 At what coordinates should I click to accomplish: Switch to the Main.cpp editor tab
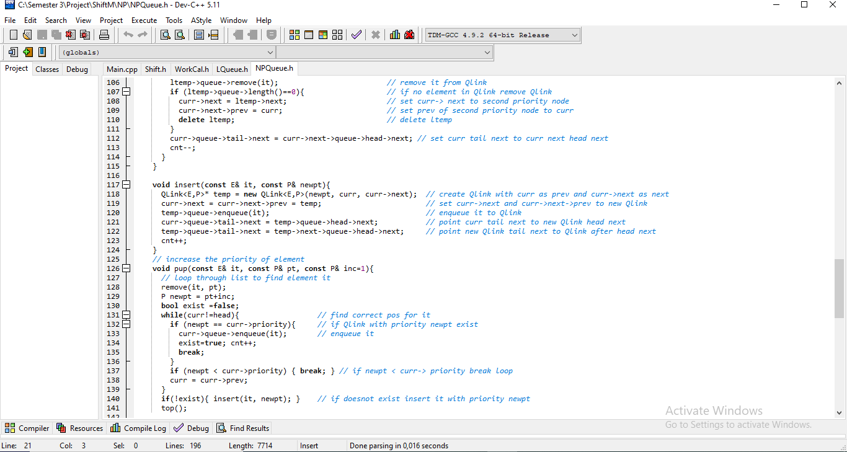click(122, 69)
